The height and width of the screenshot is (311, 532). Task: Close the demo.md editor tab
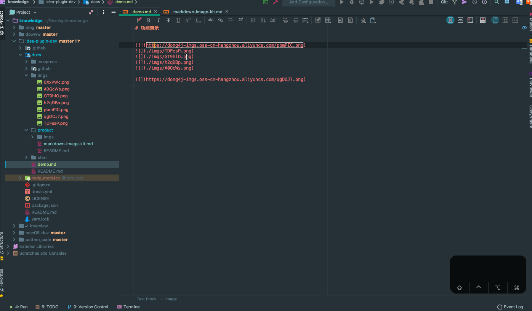[155, 12]
